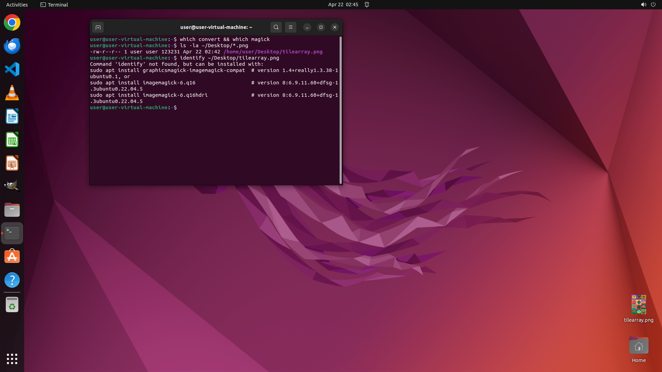This screenshot has width=662, height=372.
Task: Open a new terminal tab
Action: [x=98, y=27]
